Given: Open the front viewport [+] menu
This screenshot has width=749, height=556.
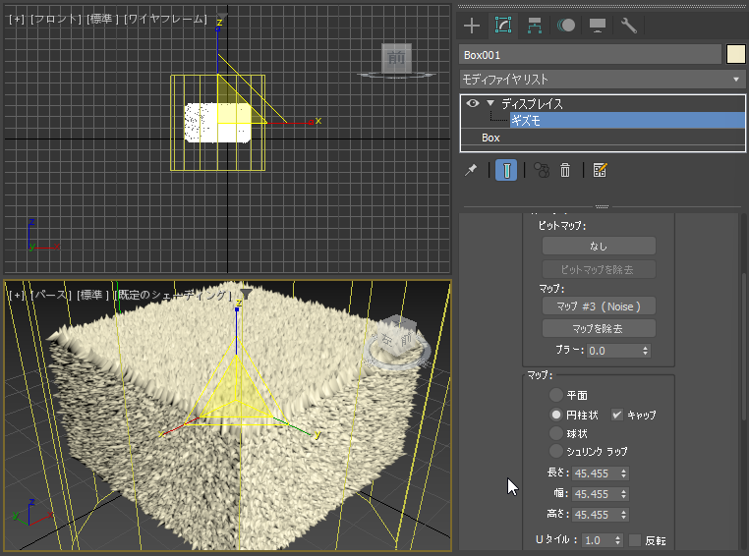Looking at the screenshot, I should coord(16,19).
